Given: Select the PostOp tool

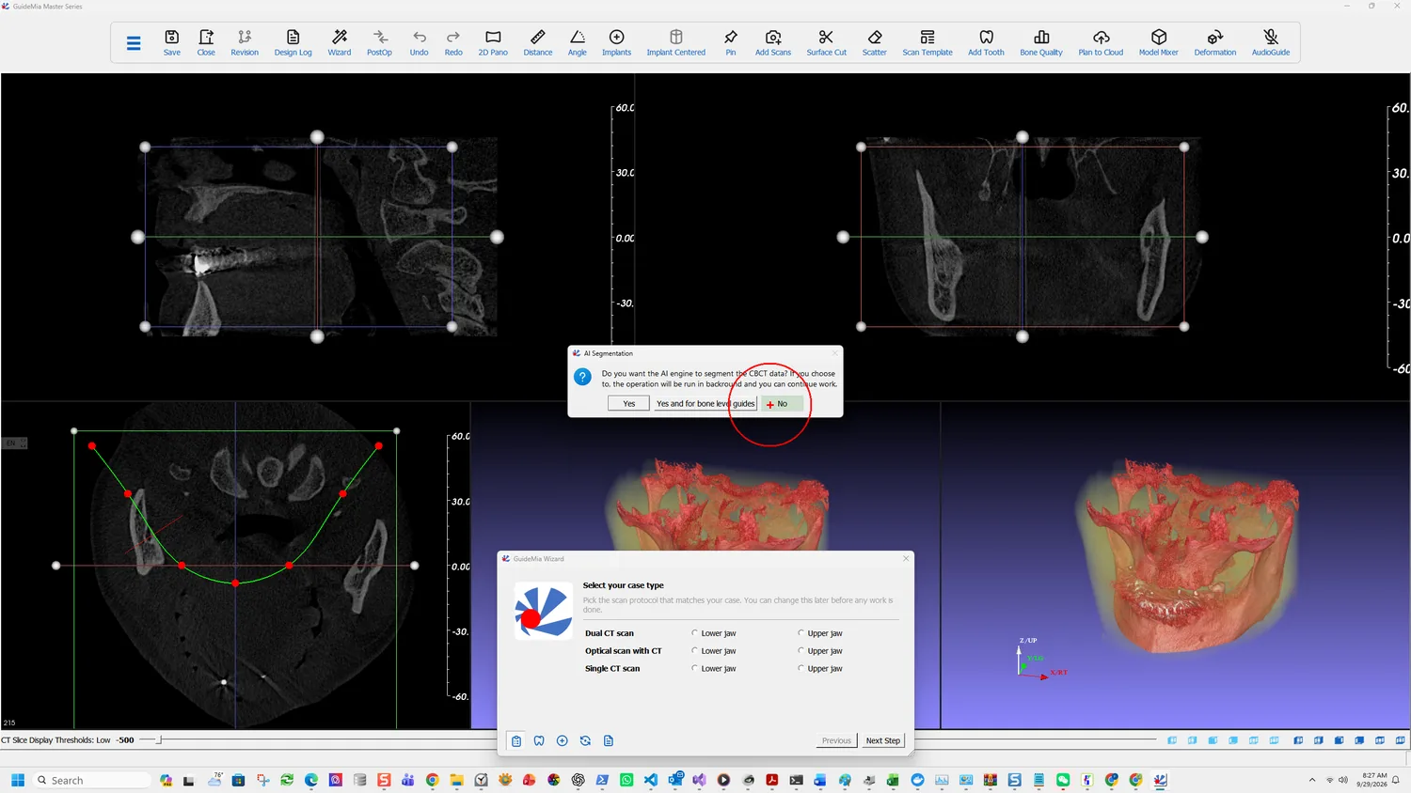Looking at the screenshot, I should click(x=379, y=43).
